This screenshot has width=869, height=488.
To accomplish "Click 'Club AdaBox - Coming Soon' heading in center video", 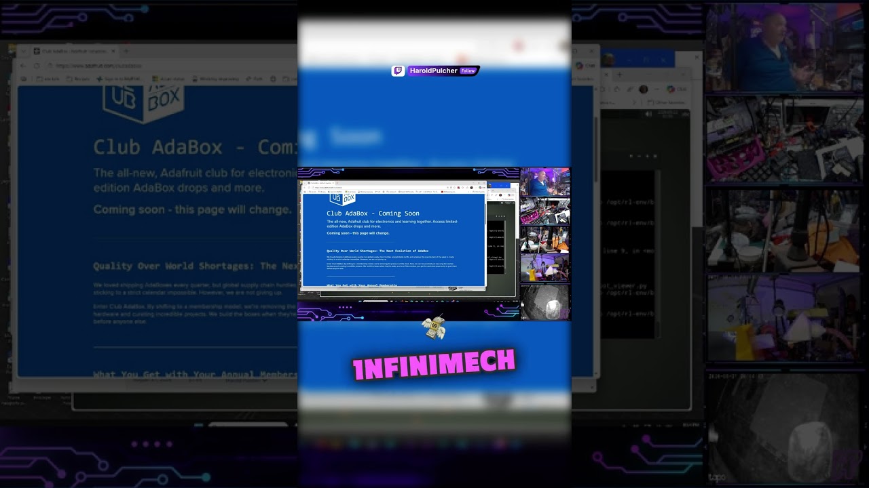I will click(x=373, y=213).
